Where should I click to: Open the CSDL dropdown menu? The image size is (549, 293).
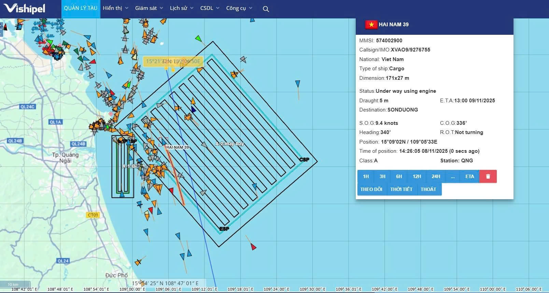tap(210, 8)
